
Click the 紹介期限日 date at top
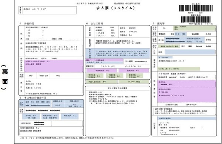click(127, 3)
